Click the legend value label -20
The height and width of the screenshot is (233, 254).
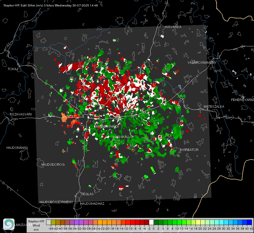(x=107, y=229)
